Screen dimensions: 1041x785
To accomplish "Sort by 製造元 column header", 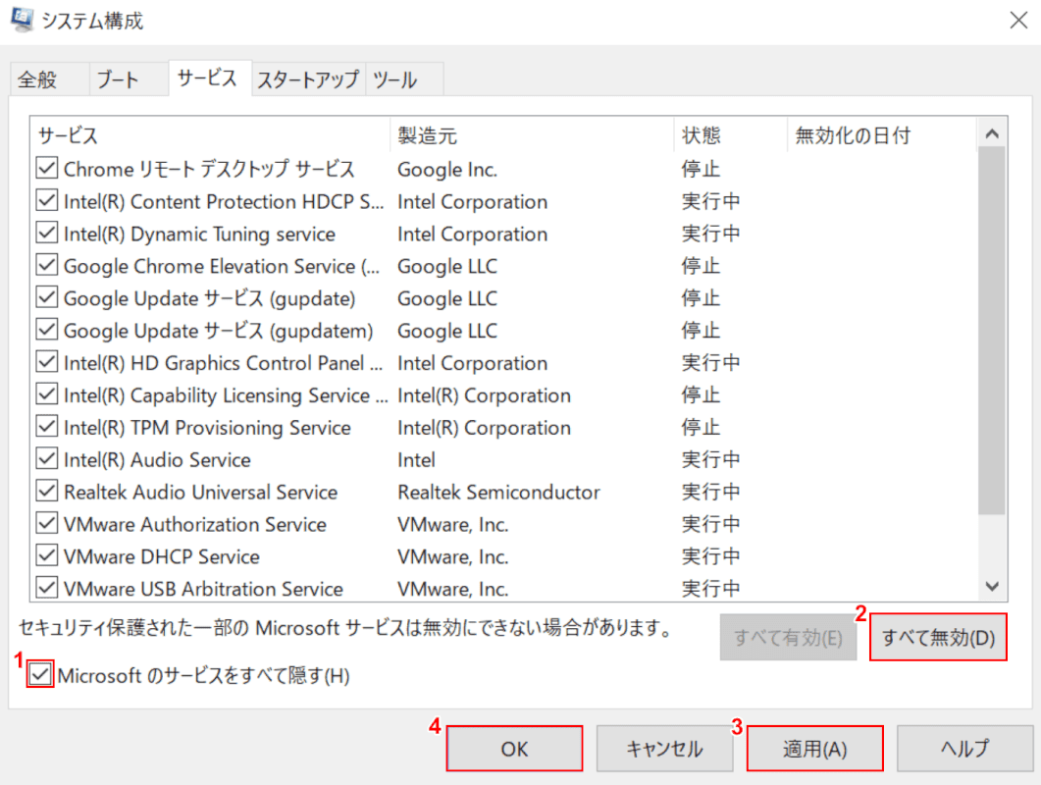I will [533, 135].
